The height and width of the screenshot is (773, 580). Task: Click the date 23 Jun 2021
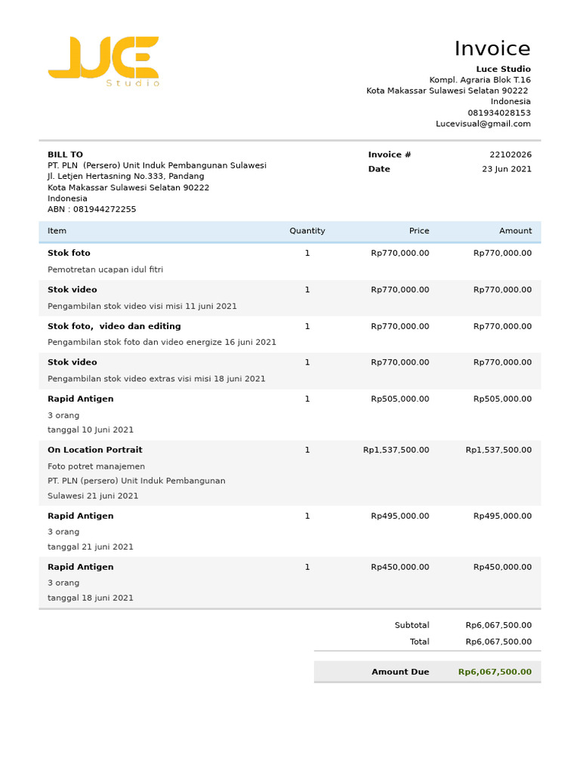tap(507, 169)
